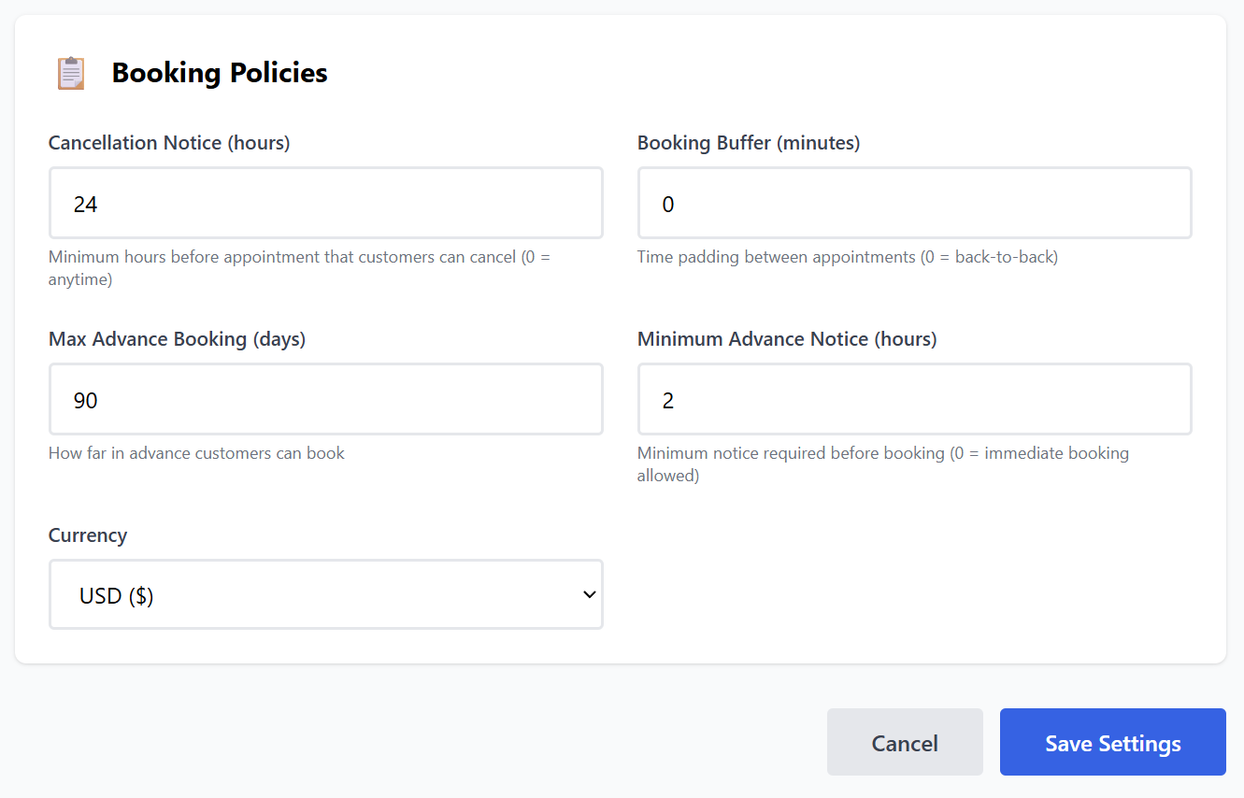
Task: Click the 'Time padding between appointments' hint
Action: click(x=847, y=257)
